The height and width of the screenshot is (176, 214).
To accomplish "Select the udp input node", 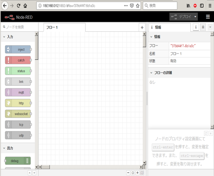I will pos(18,135).
